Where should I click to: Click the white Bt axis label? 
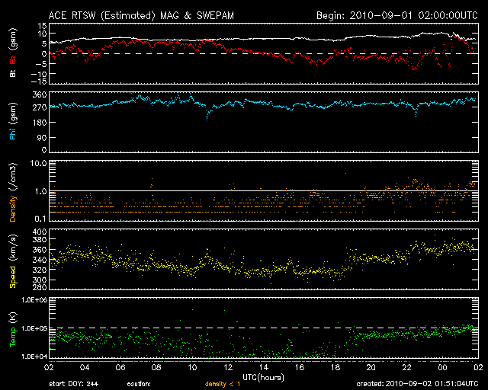coord(11,73)
